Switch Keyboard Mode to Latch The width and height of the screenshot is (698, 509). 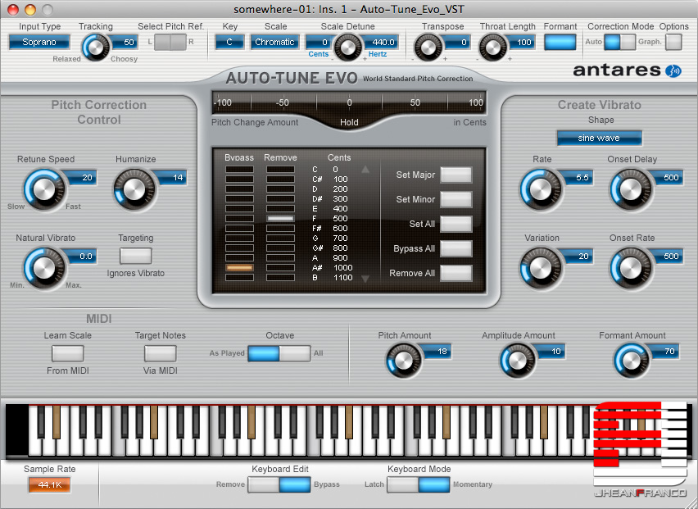tap(403, 484)
